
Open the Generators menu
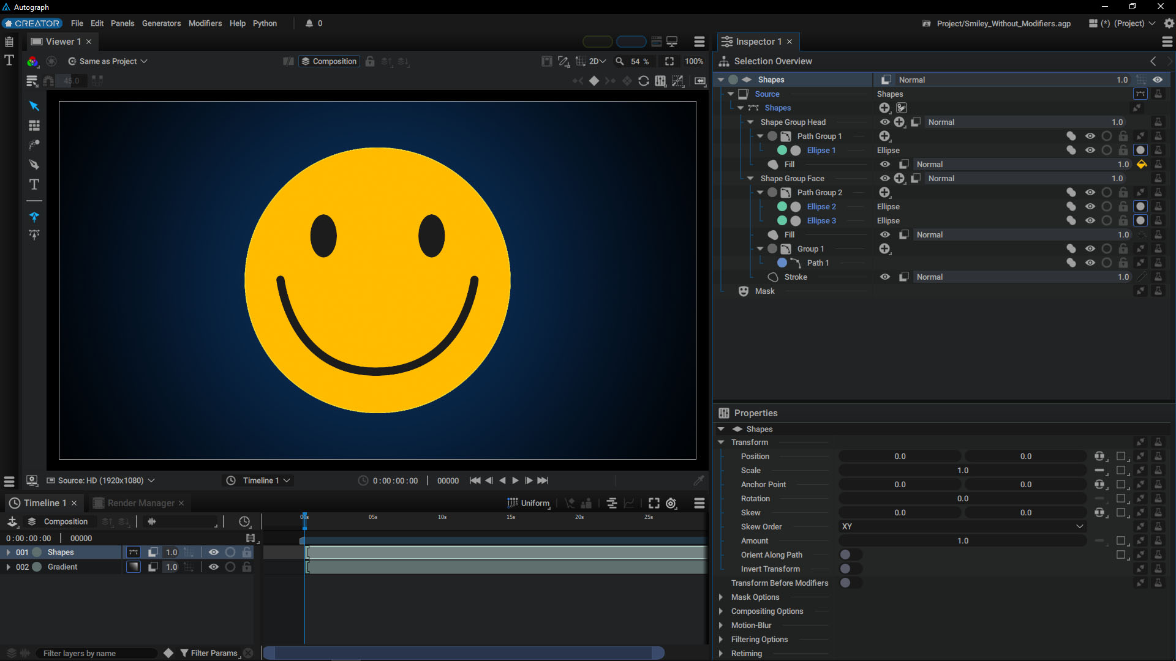coord(161,23)
